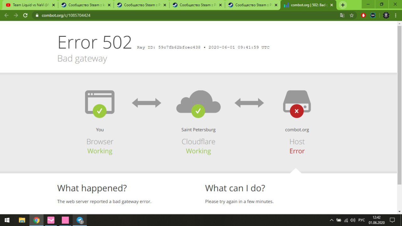Viewport: 402px width, 226px height.
Task: Open the SIH extension icon
Action: pyautogui.click(x=373, y=15)
